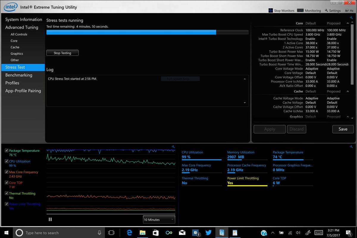Click the Stop Monitors waveform icon

click(270, 10)
